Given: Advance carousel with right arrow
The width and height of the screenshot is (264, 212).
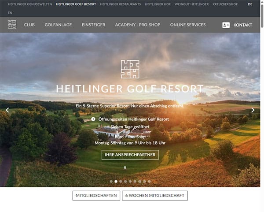Looking at the screenshot, I should pyautogui.click(x=253, y=110).
